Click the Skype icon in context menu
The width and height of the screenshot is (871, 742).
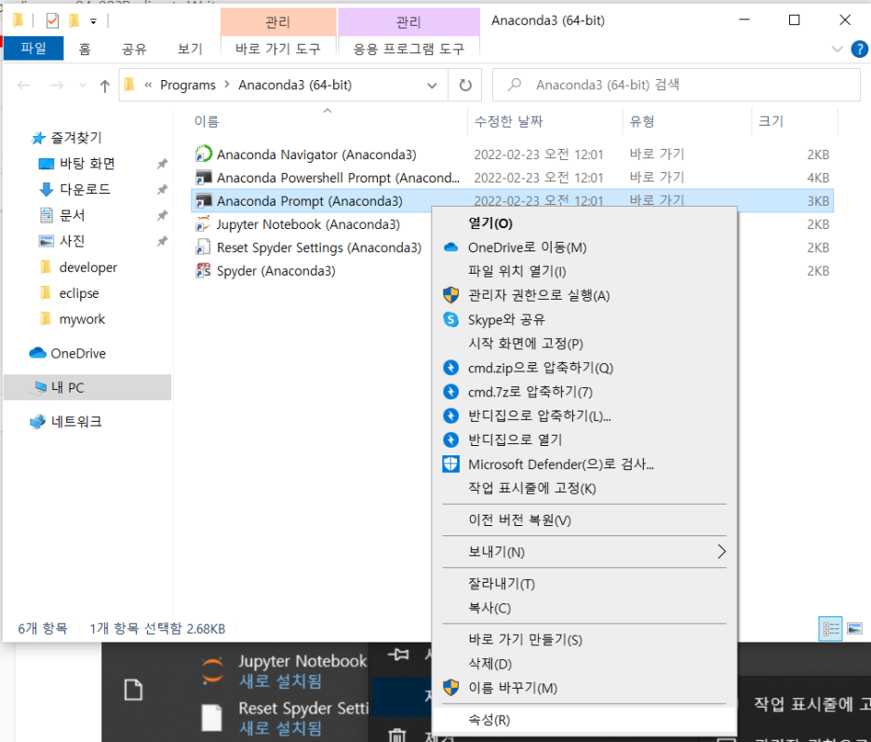[x=451, y=319]
